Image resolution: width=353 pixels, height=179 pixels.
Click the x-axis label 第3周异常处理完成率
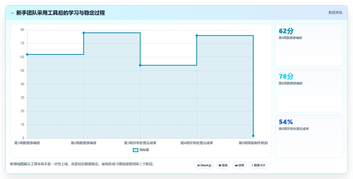coord(140,143)
